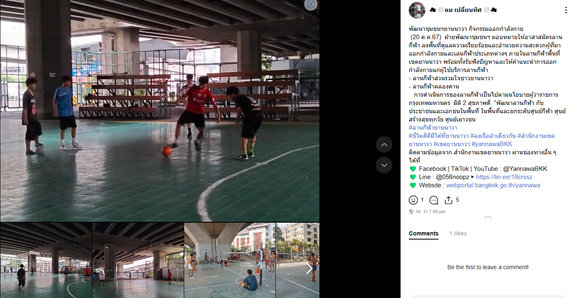
Task: Open webportal.bangkok.go.th/yannawa website link
Action: (493, 185)
